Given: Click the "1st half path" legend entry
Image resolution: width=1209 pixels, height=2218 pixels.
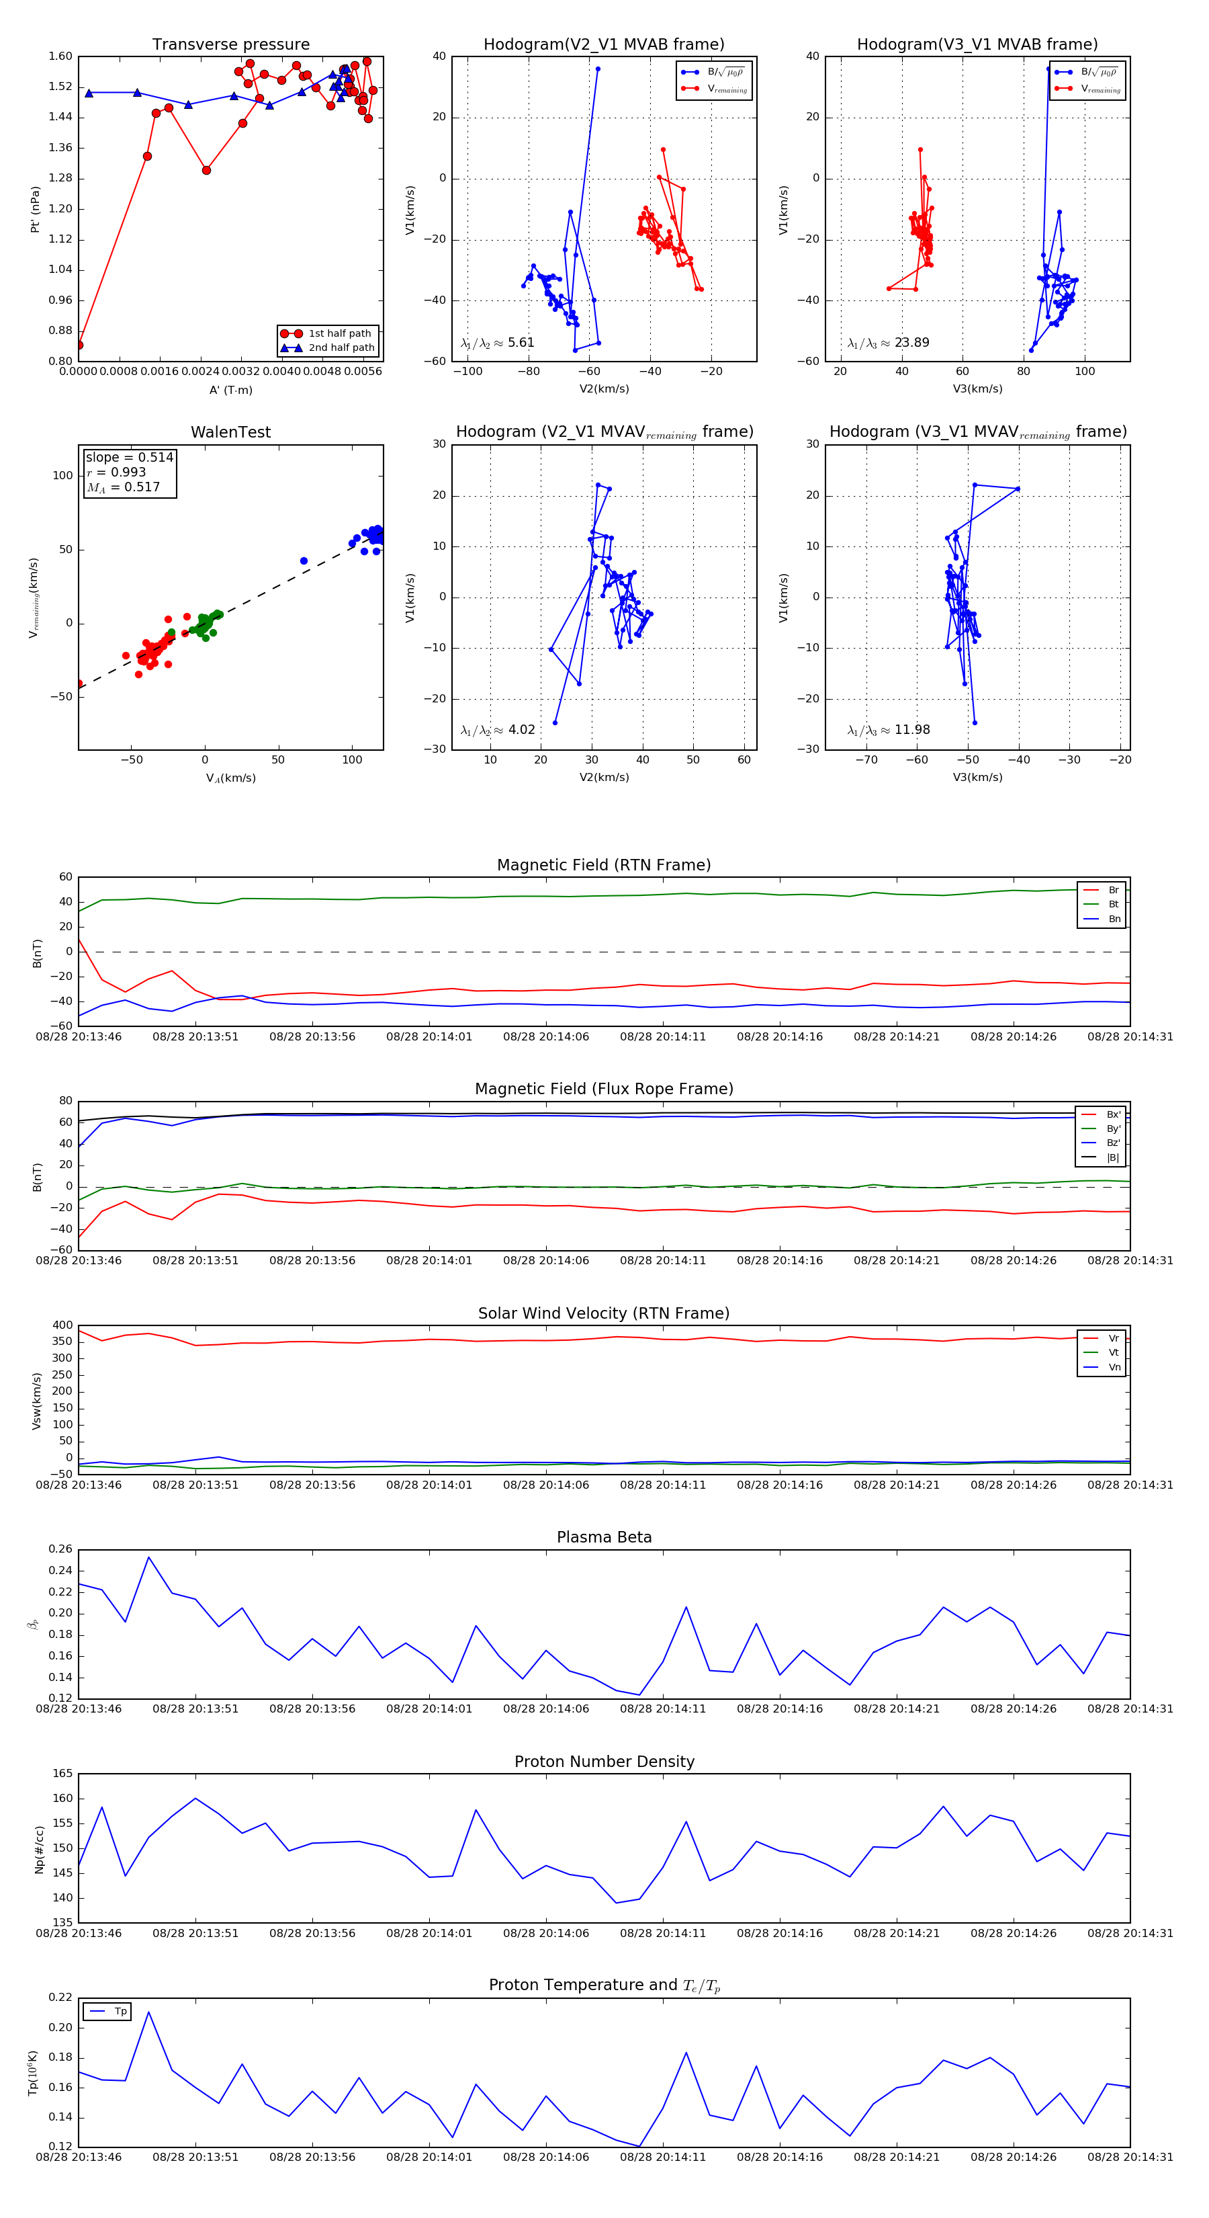Looking at the screenshot, I should click(x=328, y=334).
